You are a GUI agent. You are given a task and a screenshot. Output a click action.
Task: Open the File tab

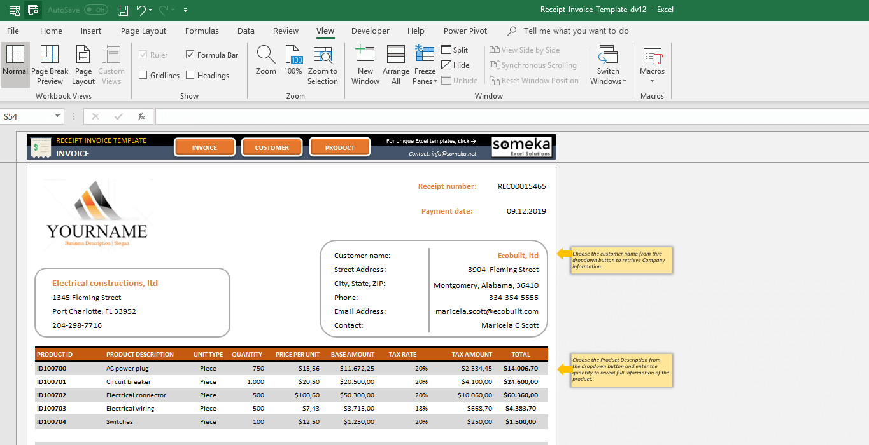[13, 31]
